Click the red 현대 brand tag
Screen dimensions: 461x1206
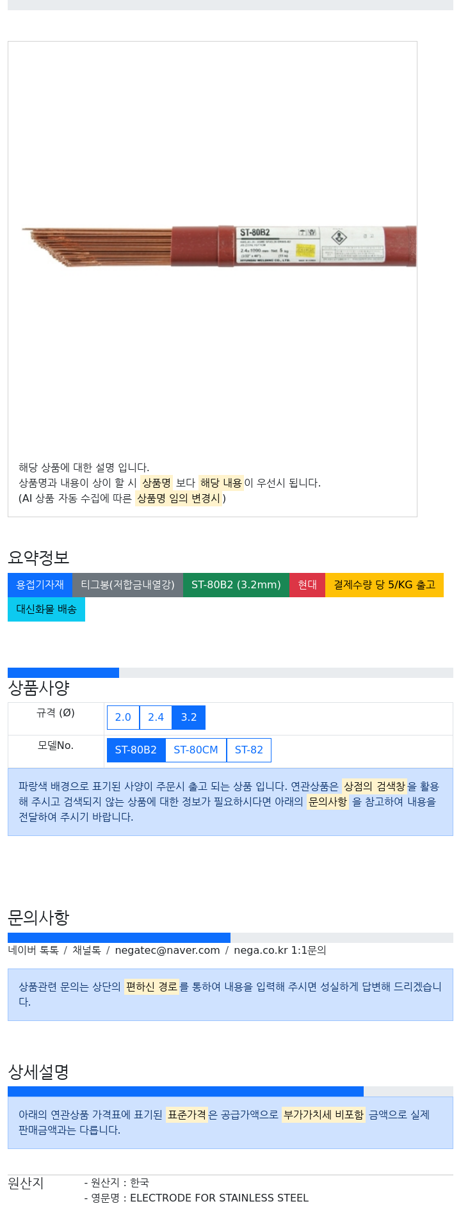point(307,584)
